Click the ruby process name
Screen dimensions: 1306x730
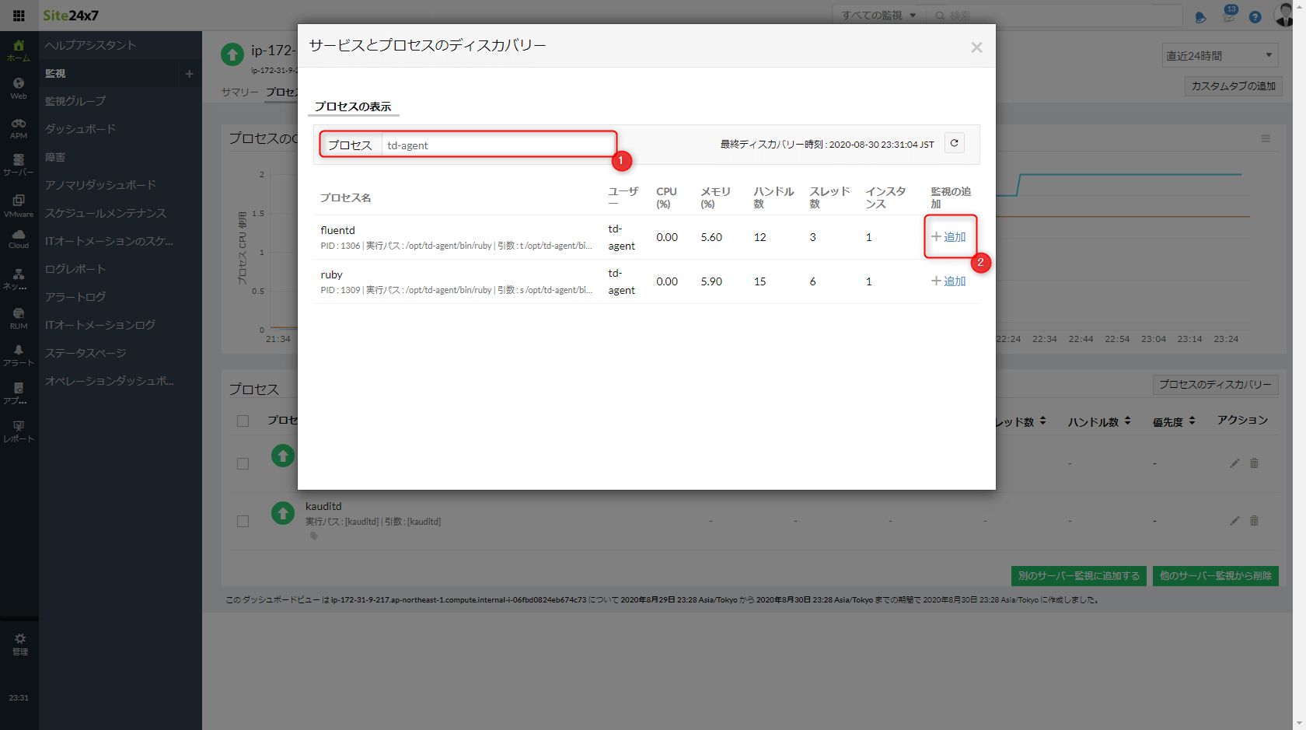331,274
